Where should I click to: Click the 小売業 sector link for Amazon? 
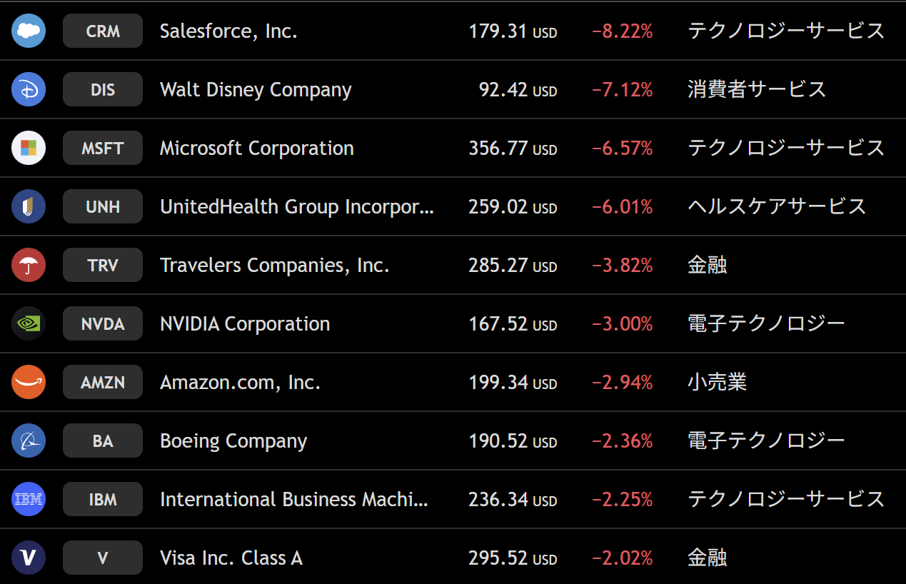pos(717,383)
